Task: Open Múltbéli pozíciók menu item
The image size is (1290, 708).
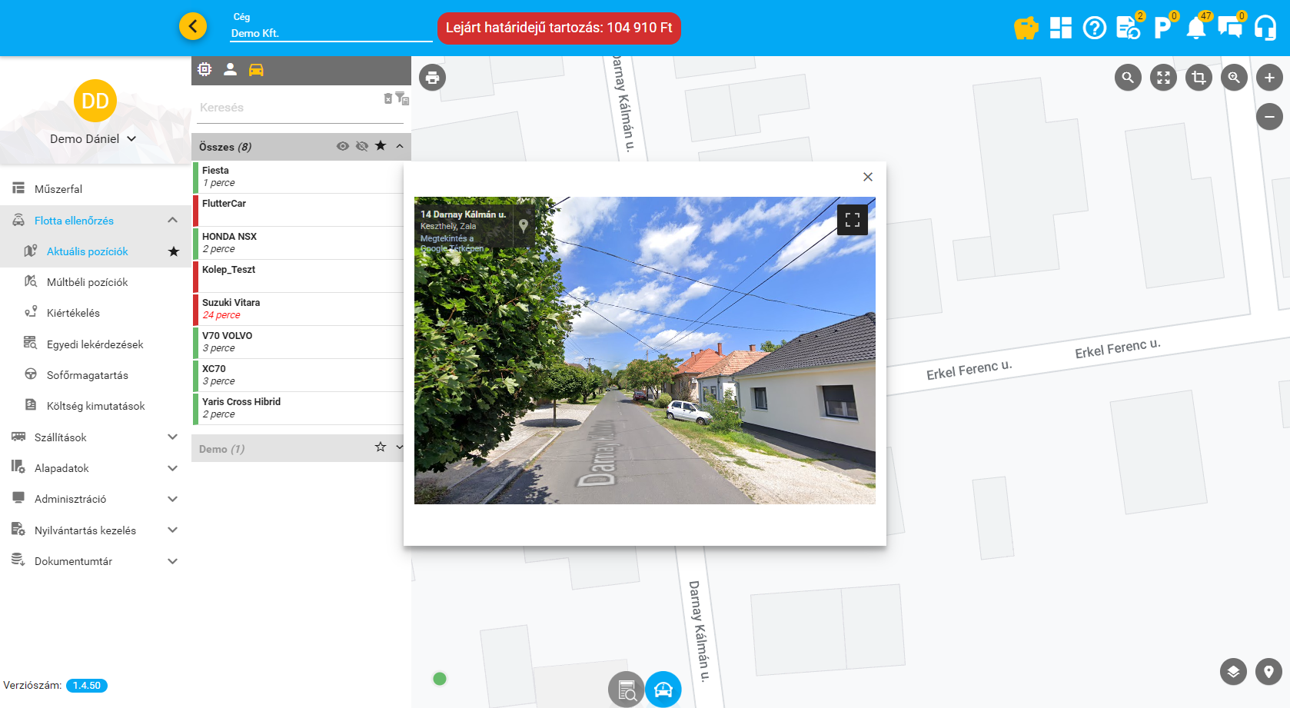Action: click(87, 282)
